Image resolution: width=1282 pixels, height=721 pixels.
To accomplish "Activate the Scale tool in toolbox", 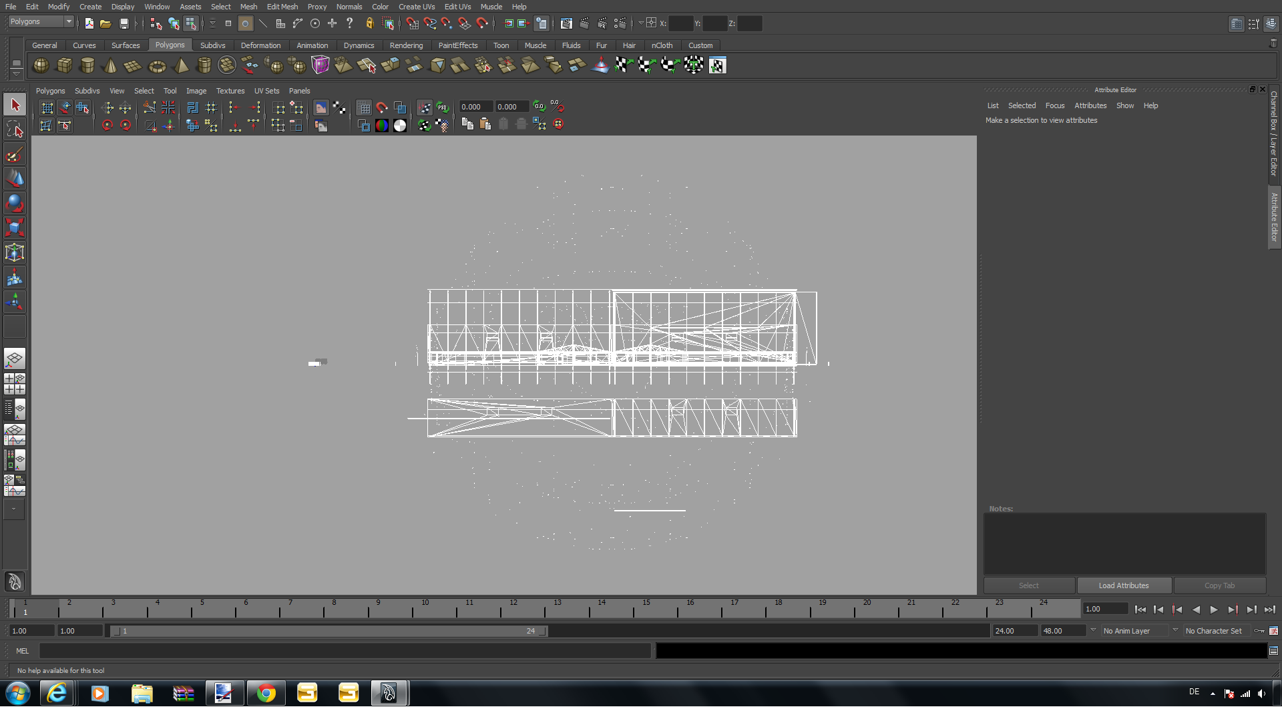I will click(15, 228).
